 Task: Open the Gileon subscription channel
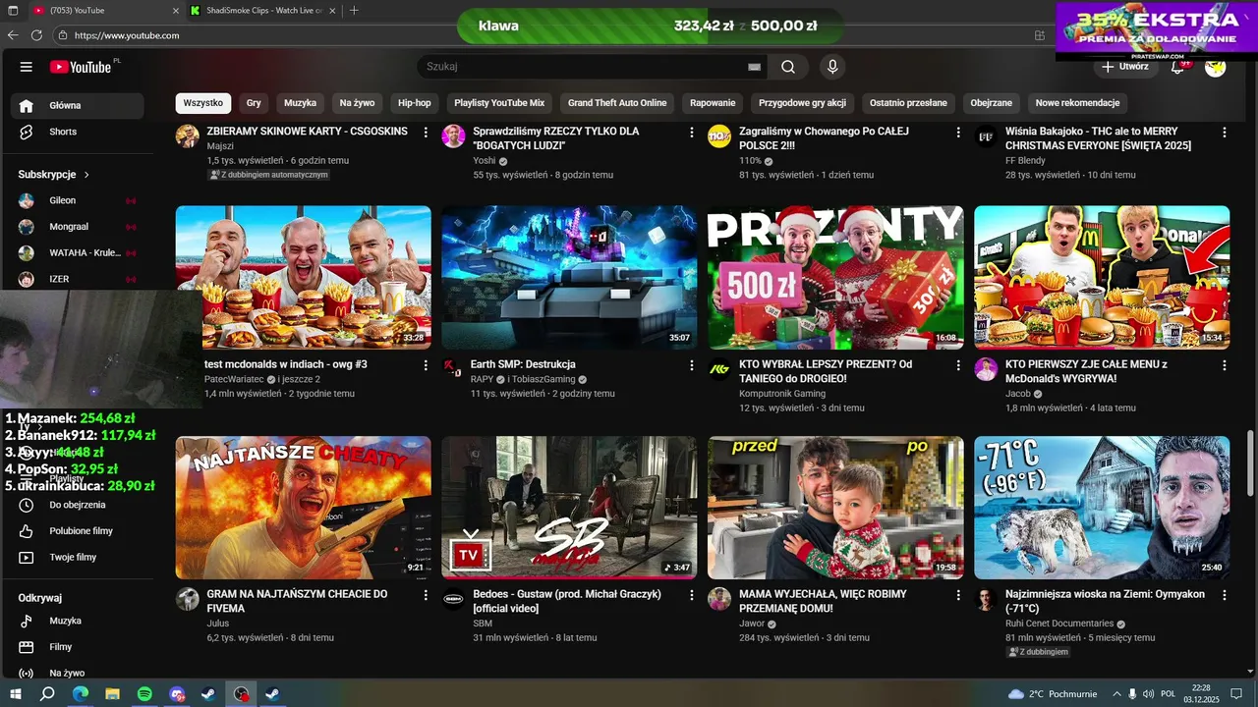coord(78,200)
